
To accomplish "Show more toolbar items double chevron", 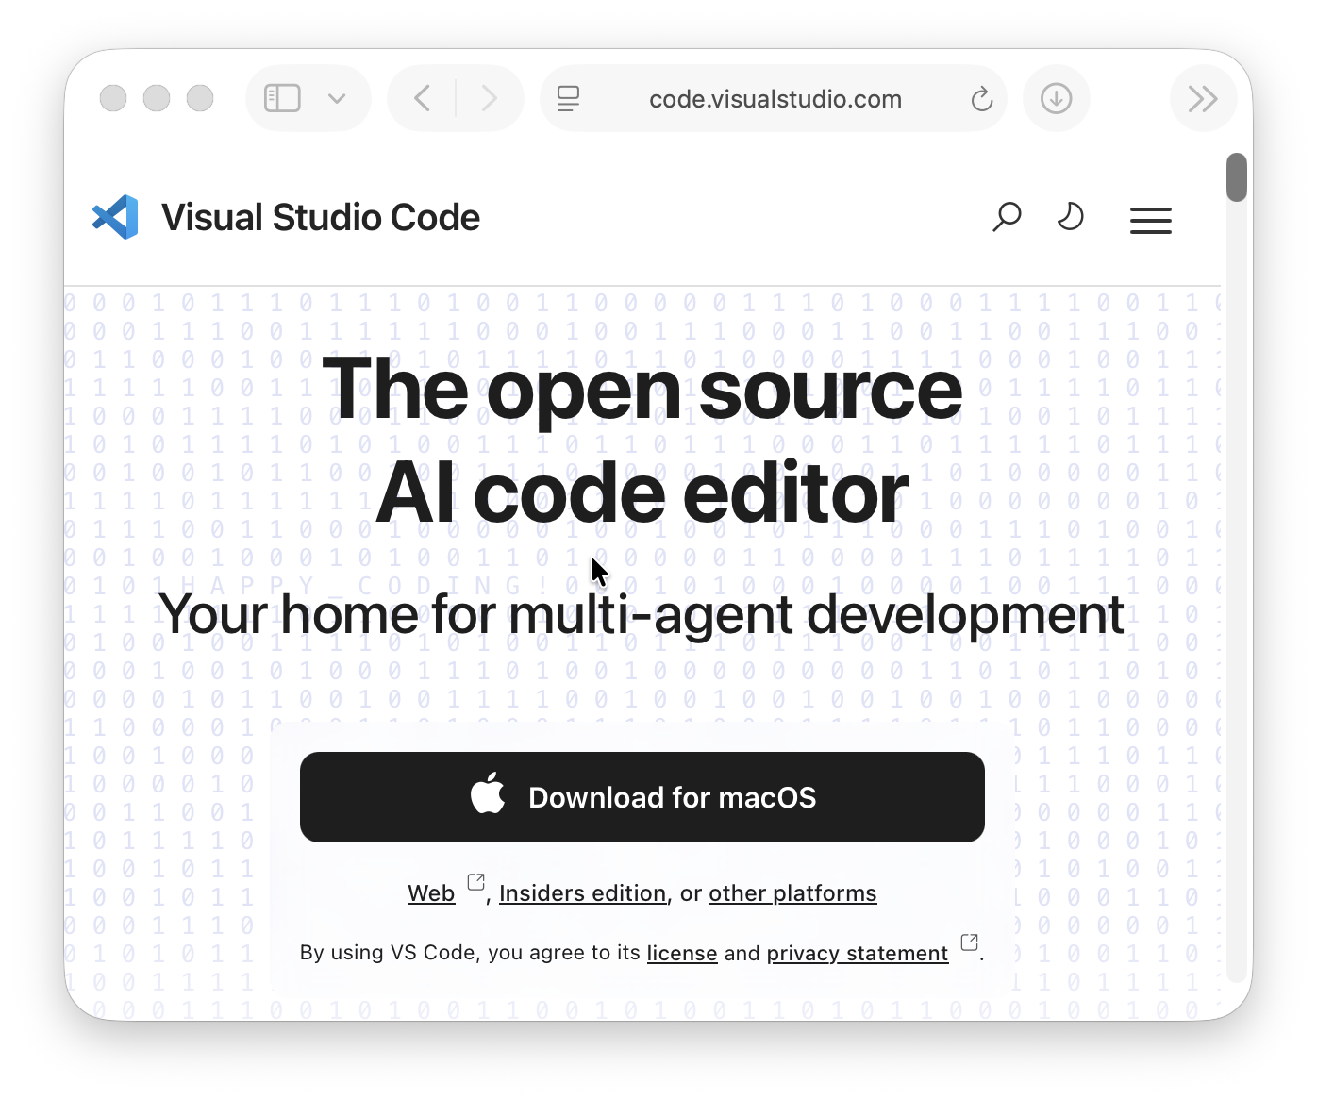I will tap(1203, 98).
